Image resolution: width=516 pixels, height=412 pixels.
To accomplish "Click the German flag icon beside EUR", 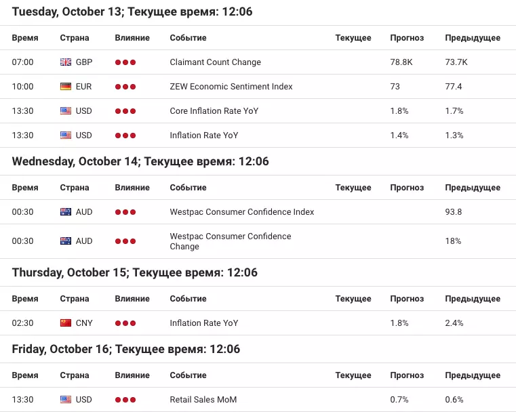I will pyautogui.click(x=66, y=87).
